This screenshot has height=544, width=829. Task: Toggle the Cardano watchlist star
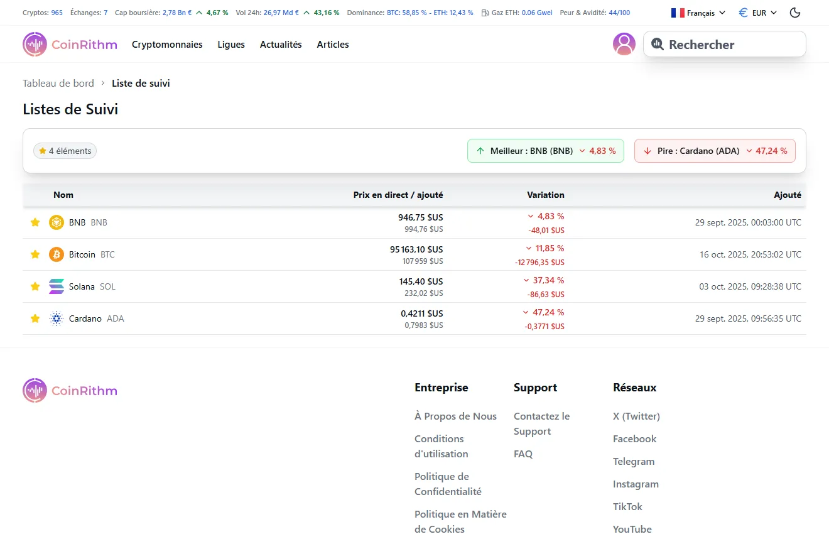click(x=35, y=318)
